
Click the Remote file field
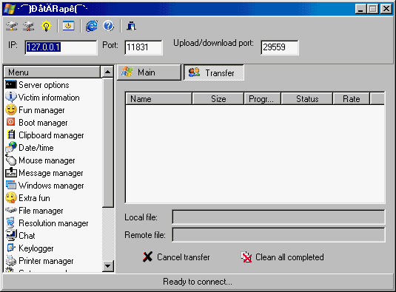coord(278,235)
